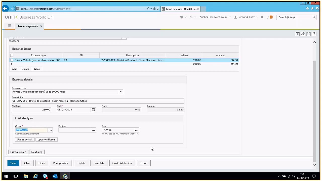322x181 pixels.
Task: Click the Open button in the bottom bar
Action: pos(42,163)
